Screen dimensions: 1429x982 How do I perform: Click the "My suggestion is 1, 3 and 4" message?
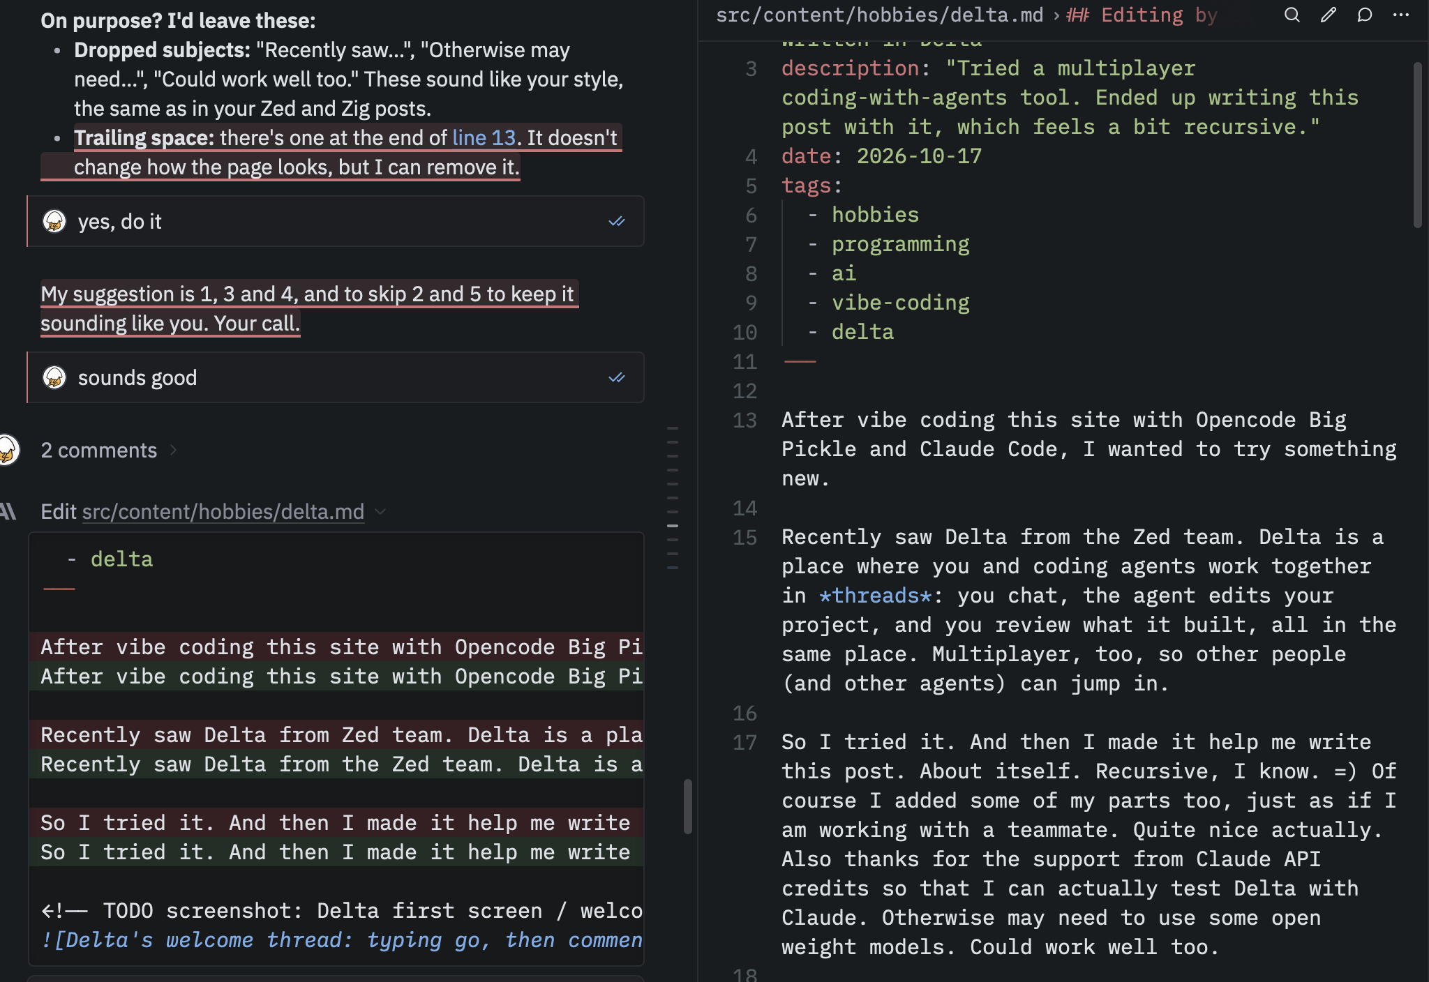pyautogui.click(x=309, y=309)
